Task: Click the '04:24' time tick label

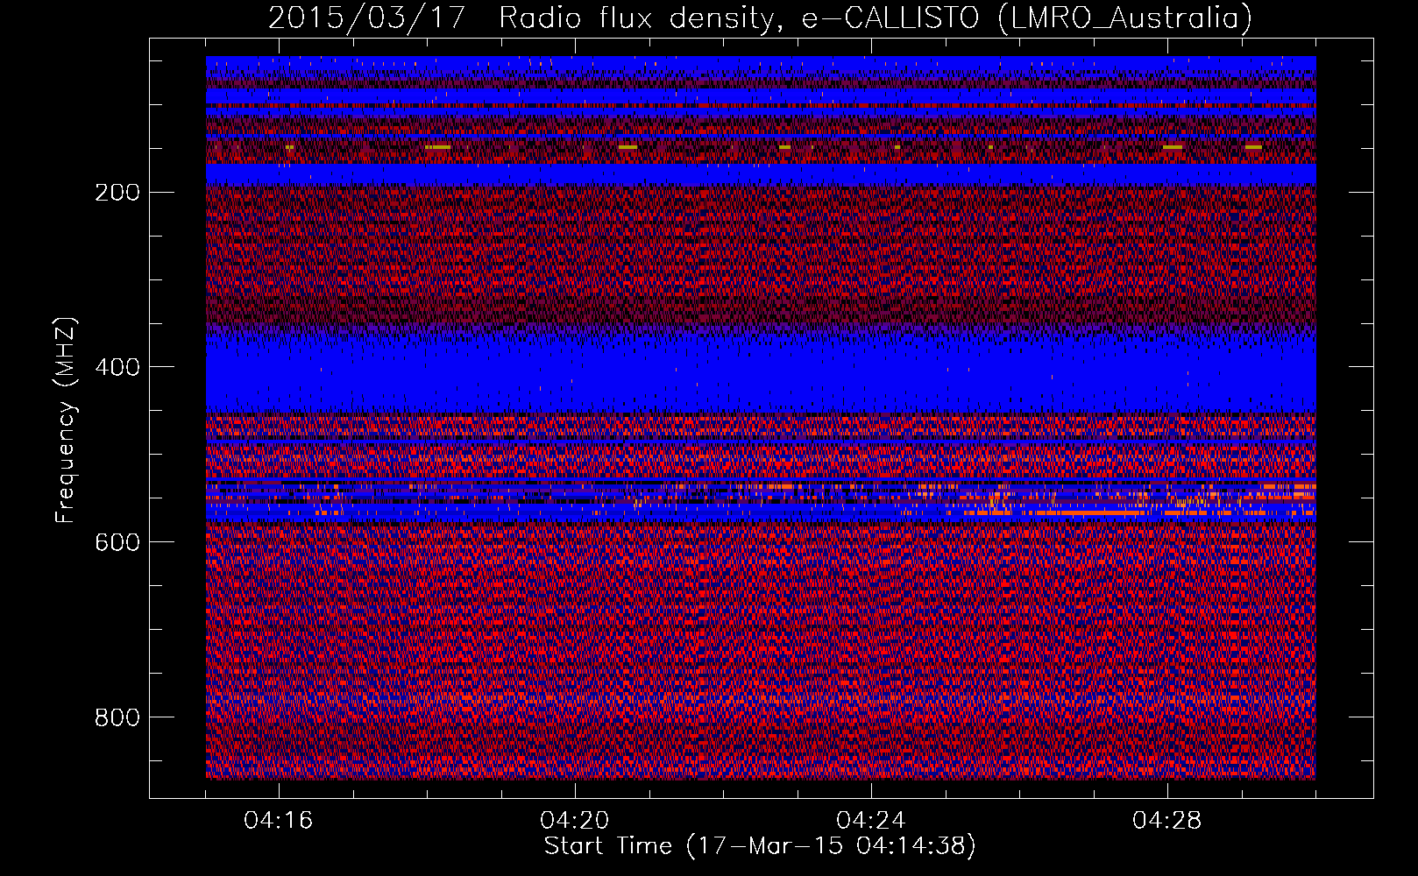Action: [871, 821]
